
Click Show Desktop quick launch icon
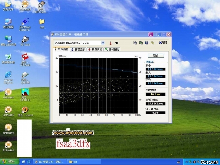click(24, 162)
